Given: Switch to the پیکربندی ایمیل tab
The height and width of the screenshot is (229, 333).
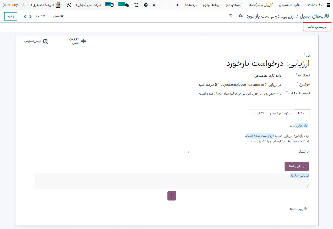Looking at the screenshot, I should click(281, 113).
